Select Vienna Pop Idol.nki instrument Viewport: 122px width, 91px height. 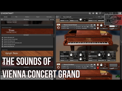tap(27, 47)
